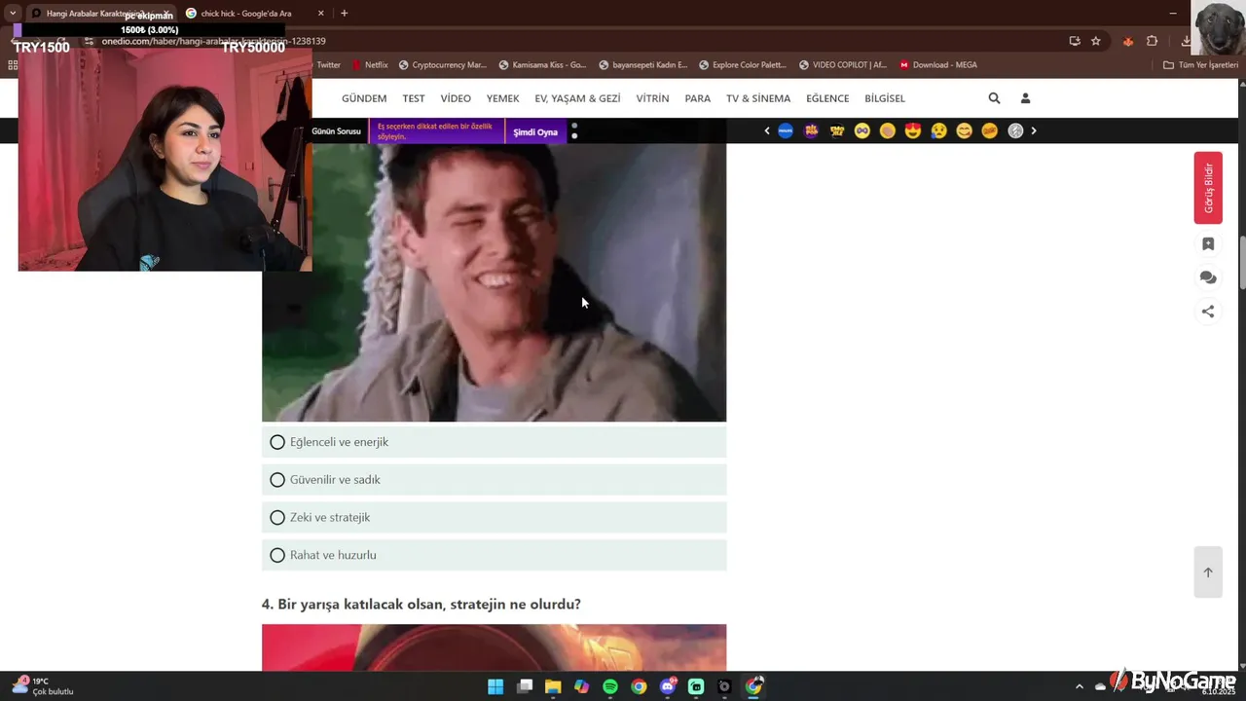The image size is (1246, 701).
Task: Open Spotify from the taskbar
Action: click(x=610, y=686)
